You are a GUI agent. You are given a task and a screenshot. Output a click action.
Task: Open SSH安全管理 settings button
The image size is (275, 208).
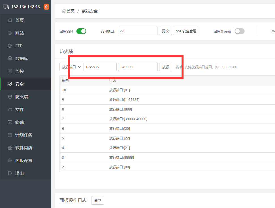186,31
